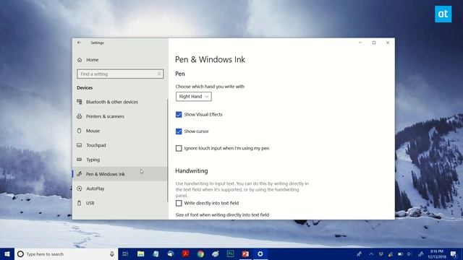Viewport: 463px width, 260px height.
Task: Click the touchpad icon in sidebar
Action: [x=79, y=145]
